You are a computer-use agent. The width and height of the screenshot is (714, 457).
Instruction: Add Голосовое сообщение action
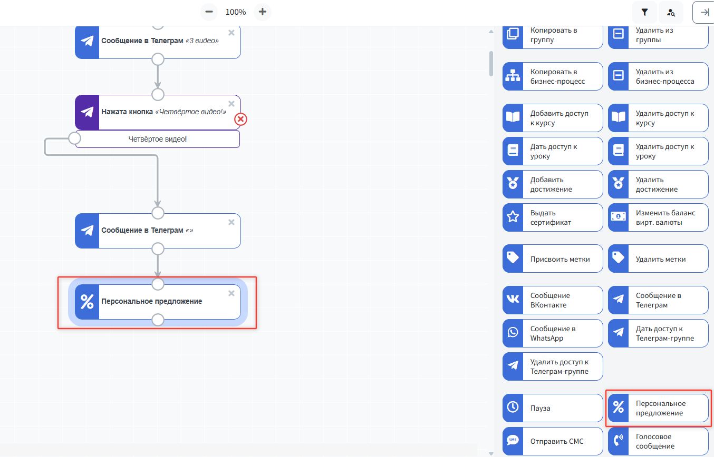pyautogui.click(x=658, y=441)
